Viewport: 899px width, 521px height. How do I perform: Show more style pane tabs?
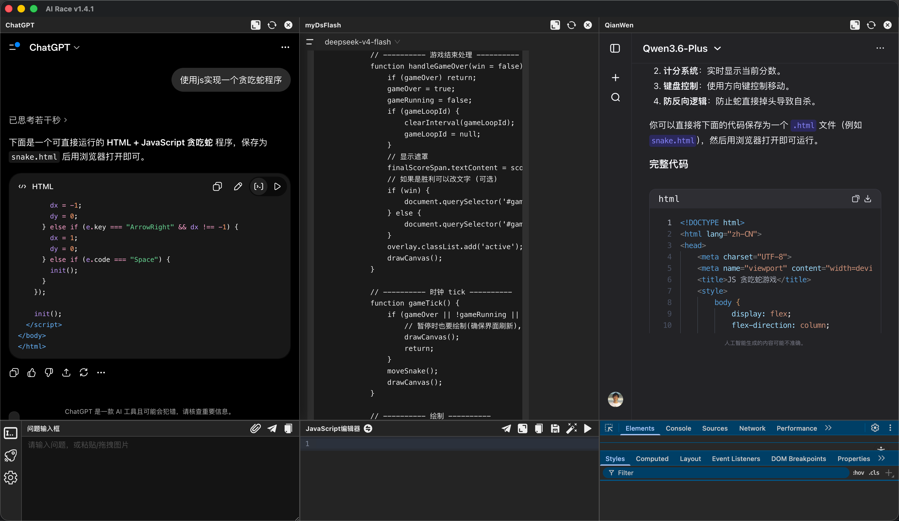click(882, 458)
